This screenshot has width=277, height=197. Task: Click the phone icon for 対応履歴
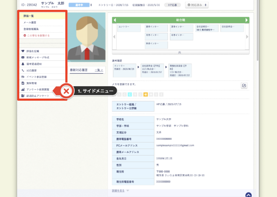pyautogui.click(x=23, y=70)
